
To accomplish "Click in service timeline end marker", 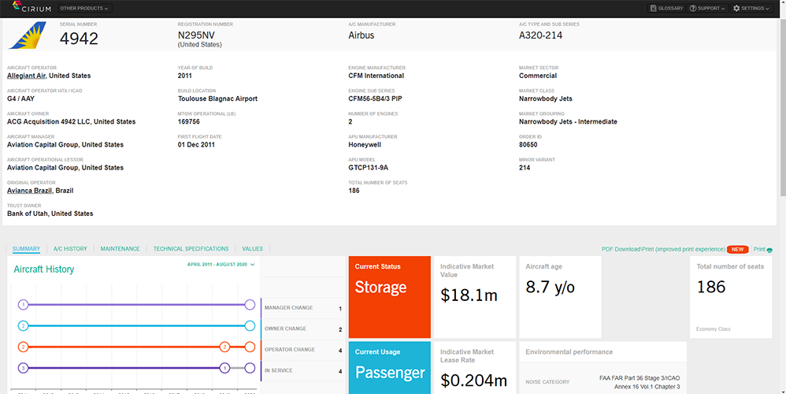I will [250, 368].
